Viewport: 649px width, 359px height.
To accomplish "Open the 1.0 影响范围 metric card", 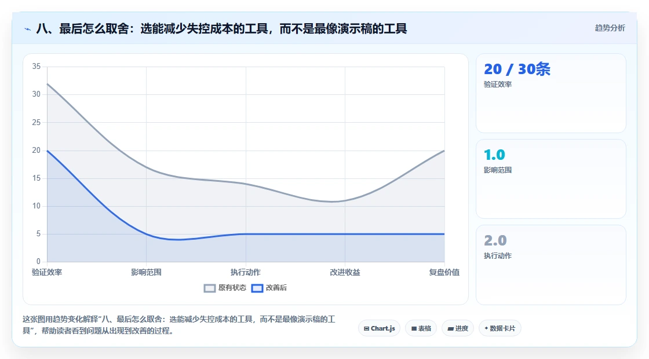I will pyautogui.click(x=551, y=179).
